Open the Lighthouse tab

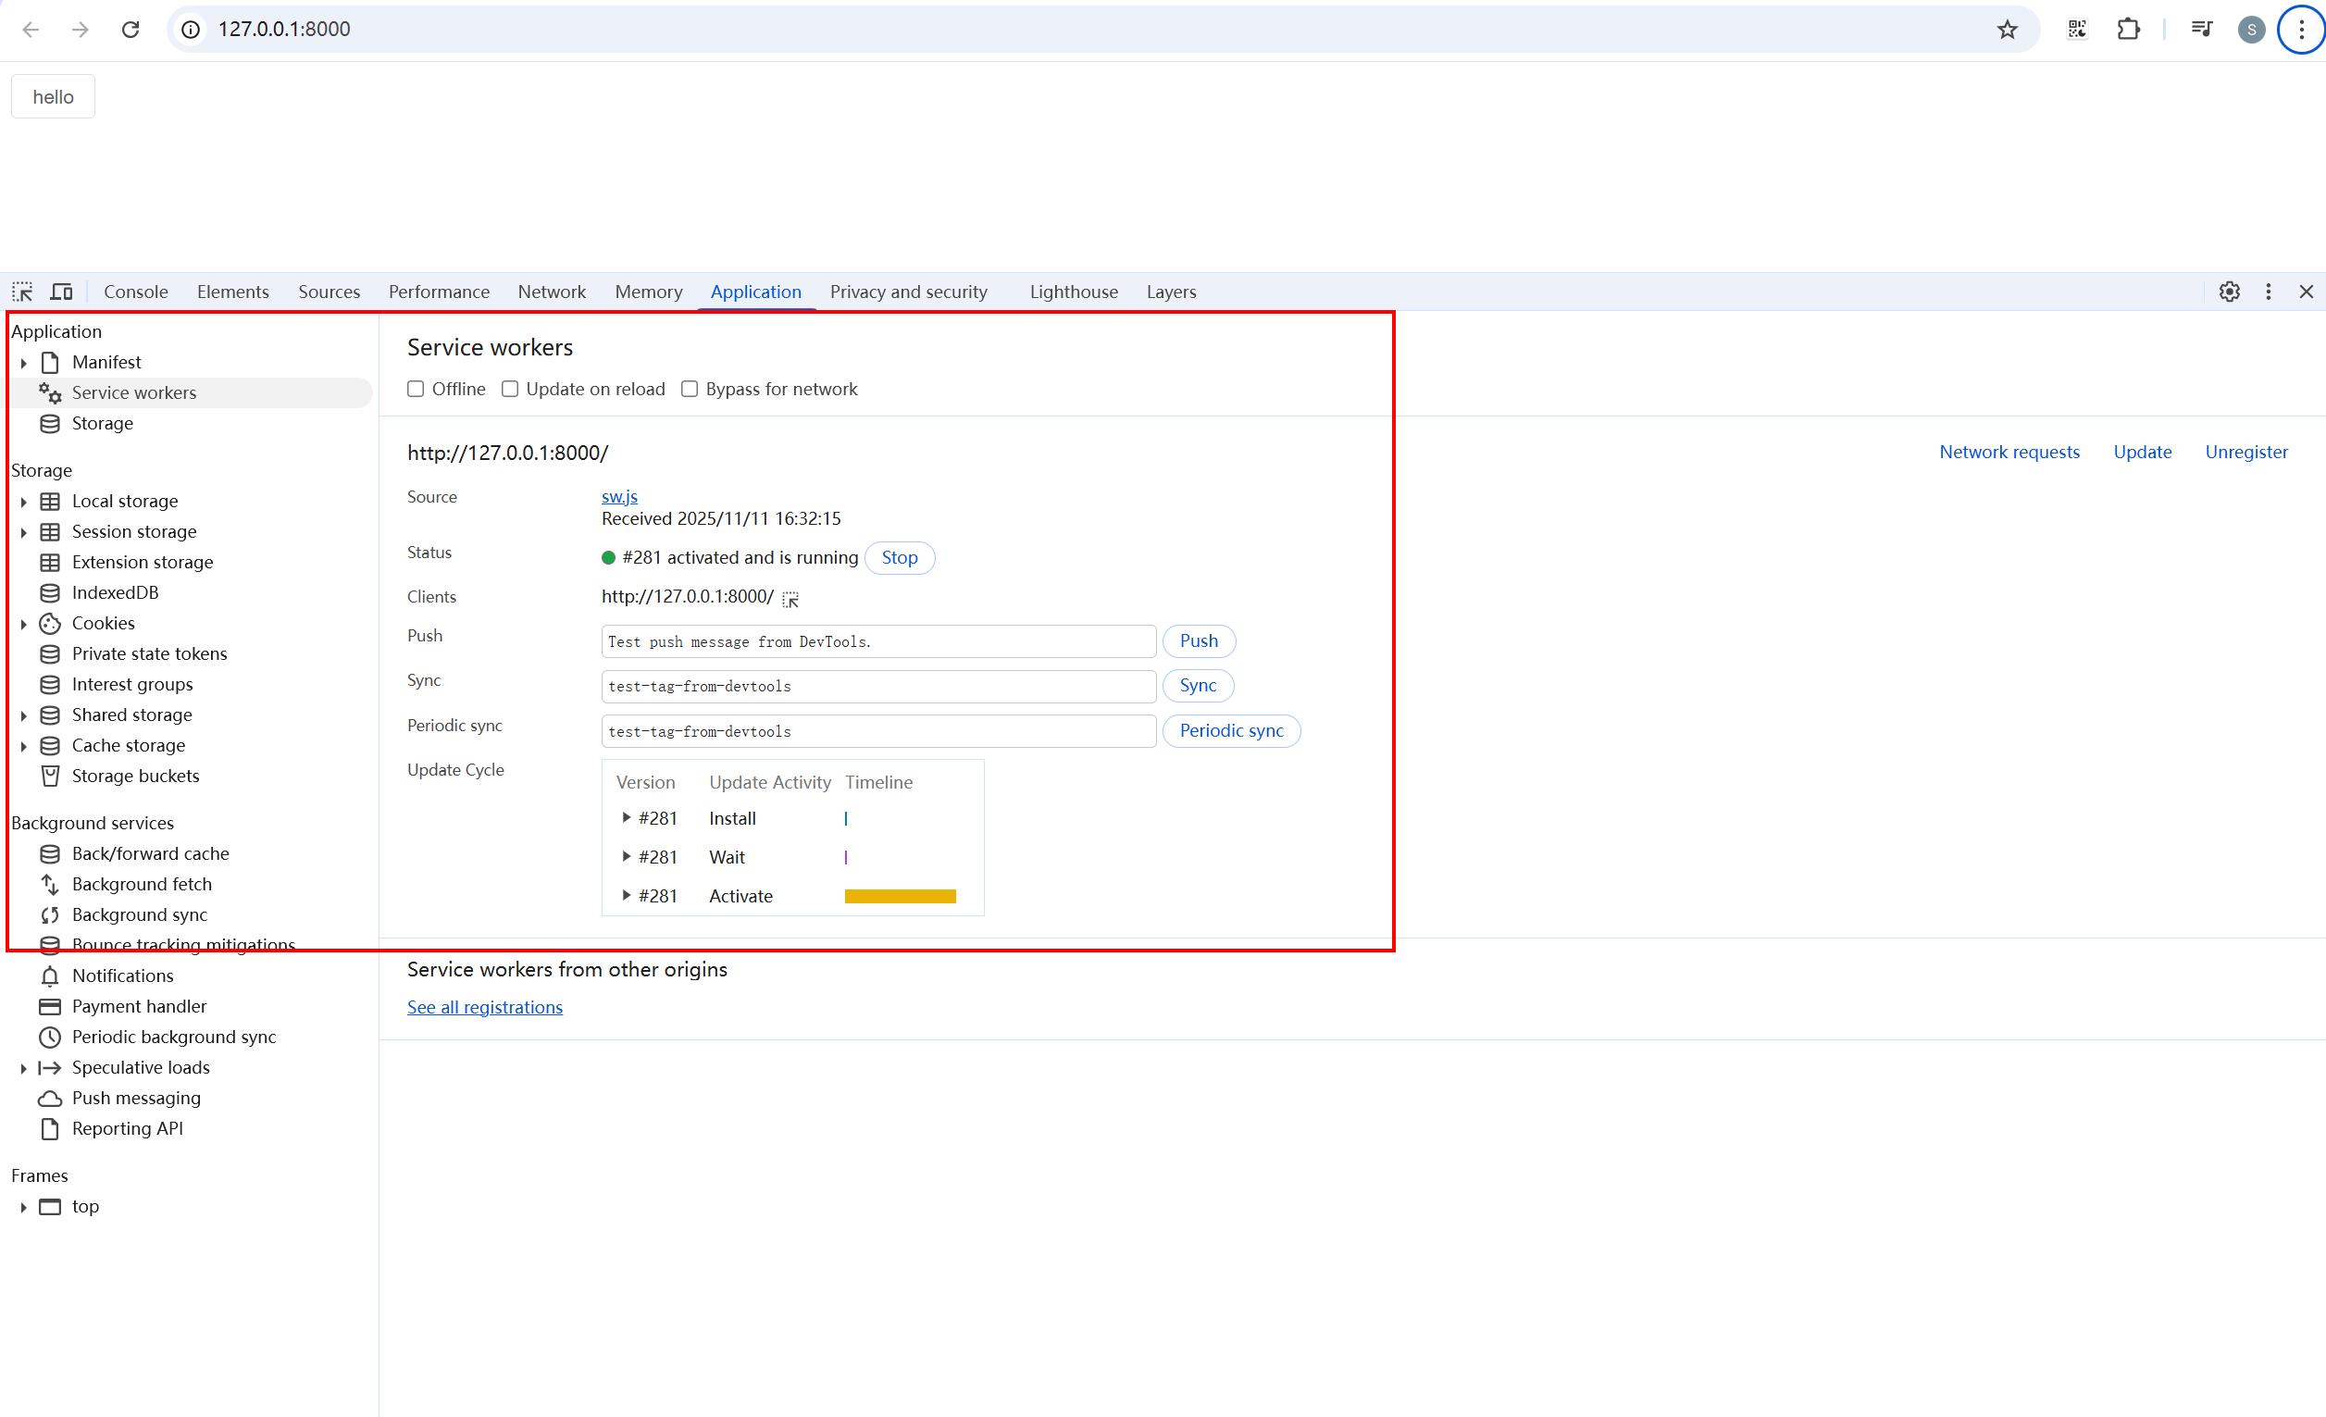1074,292
